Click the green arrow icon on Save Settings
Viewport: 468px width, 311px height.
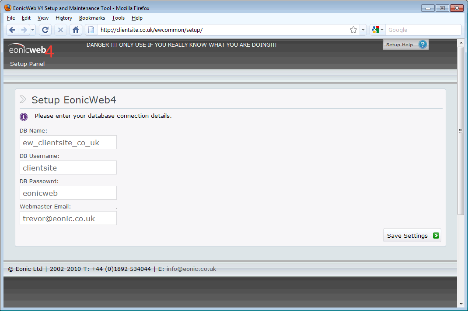click(x=436, y=236)
